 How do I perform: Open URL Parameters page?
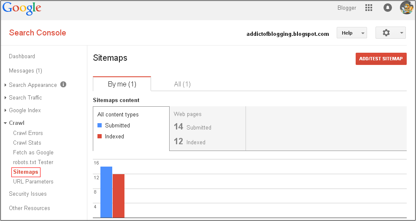coord(33,182)
